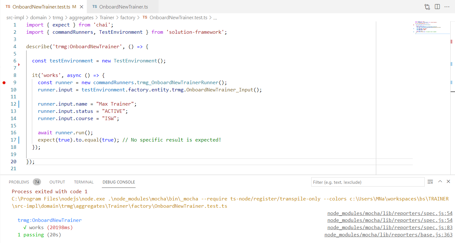
Task: Click the Debug Console filter input field
Action: pos(368,182)
